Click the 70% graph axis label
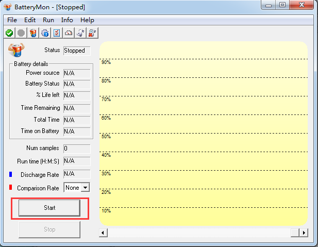318x247 pixels. point(106,100)
